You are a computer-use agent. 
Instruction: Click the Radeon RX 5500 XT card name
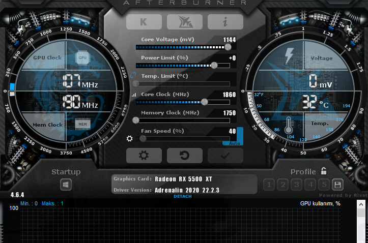click(183, 179)
